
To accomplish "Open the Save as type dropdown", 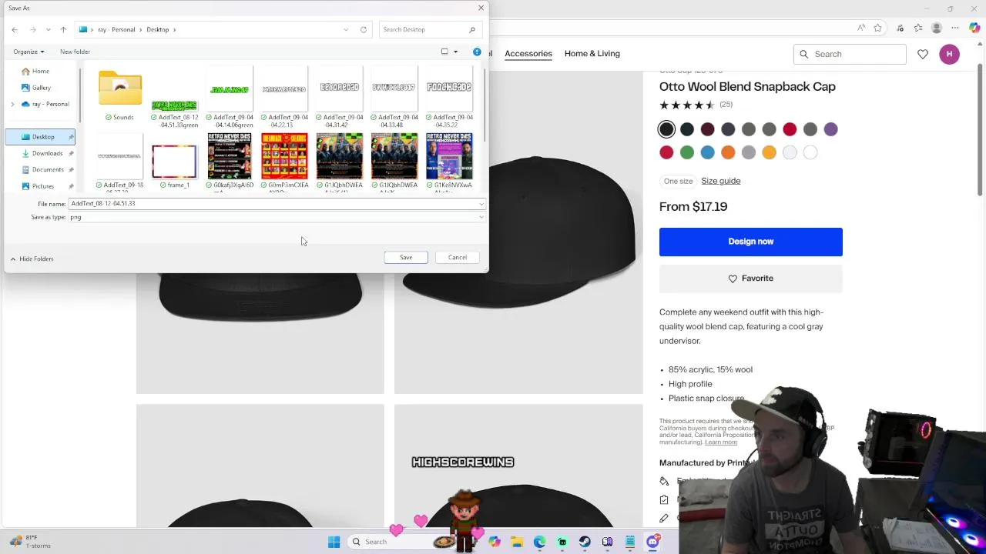I will 481,217.
